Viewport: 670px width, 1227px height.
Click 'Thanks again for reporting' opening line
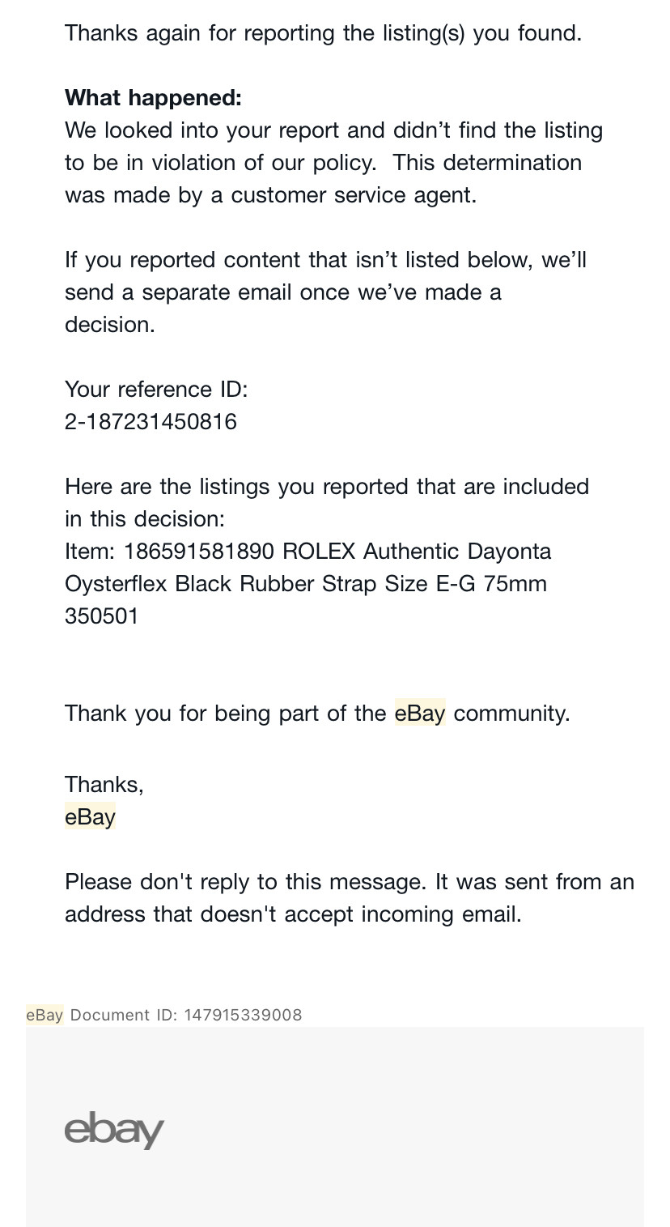(x=323, y=33)
